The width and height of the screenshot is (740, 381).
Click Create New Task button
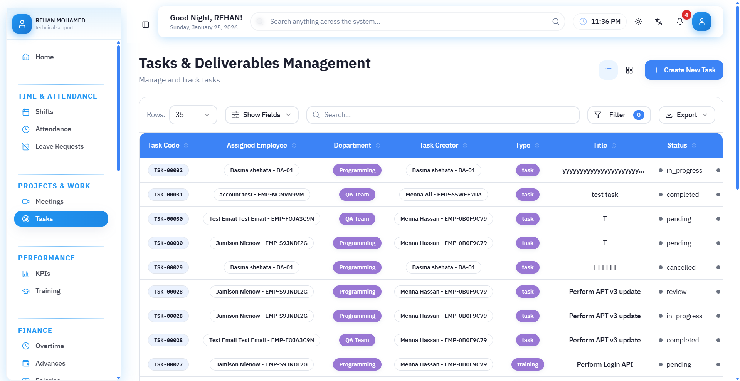point(684,70)
